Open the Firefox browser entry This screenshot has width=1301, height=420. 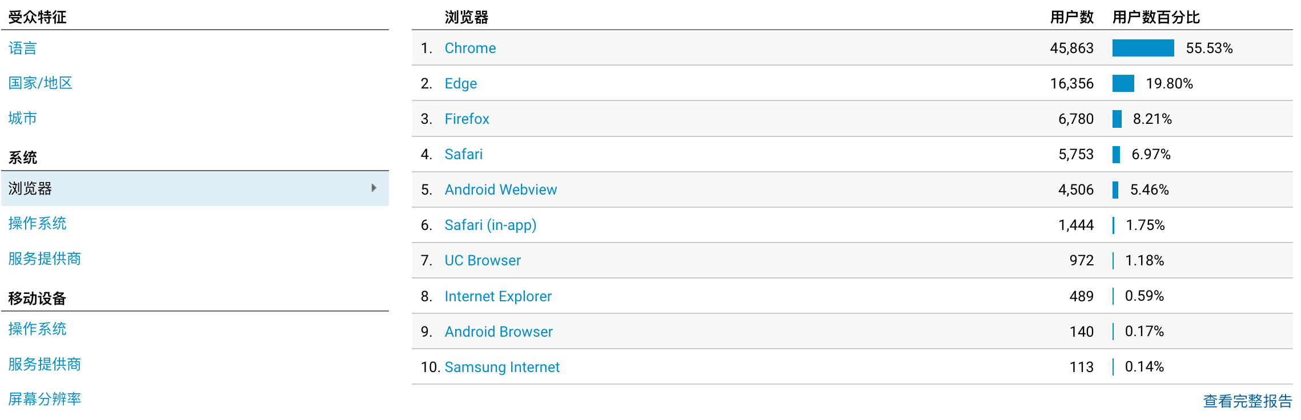point(467,119)
